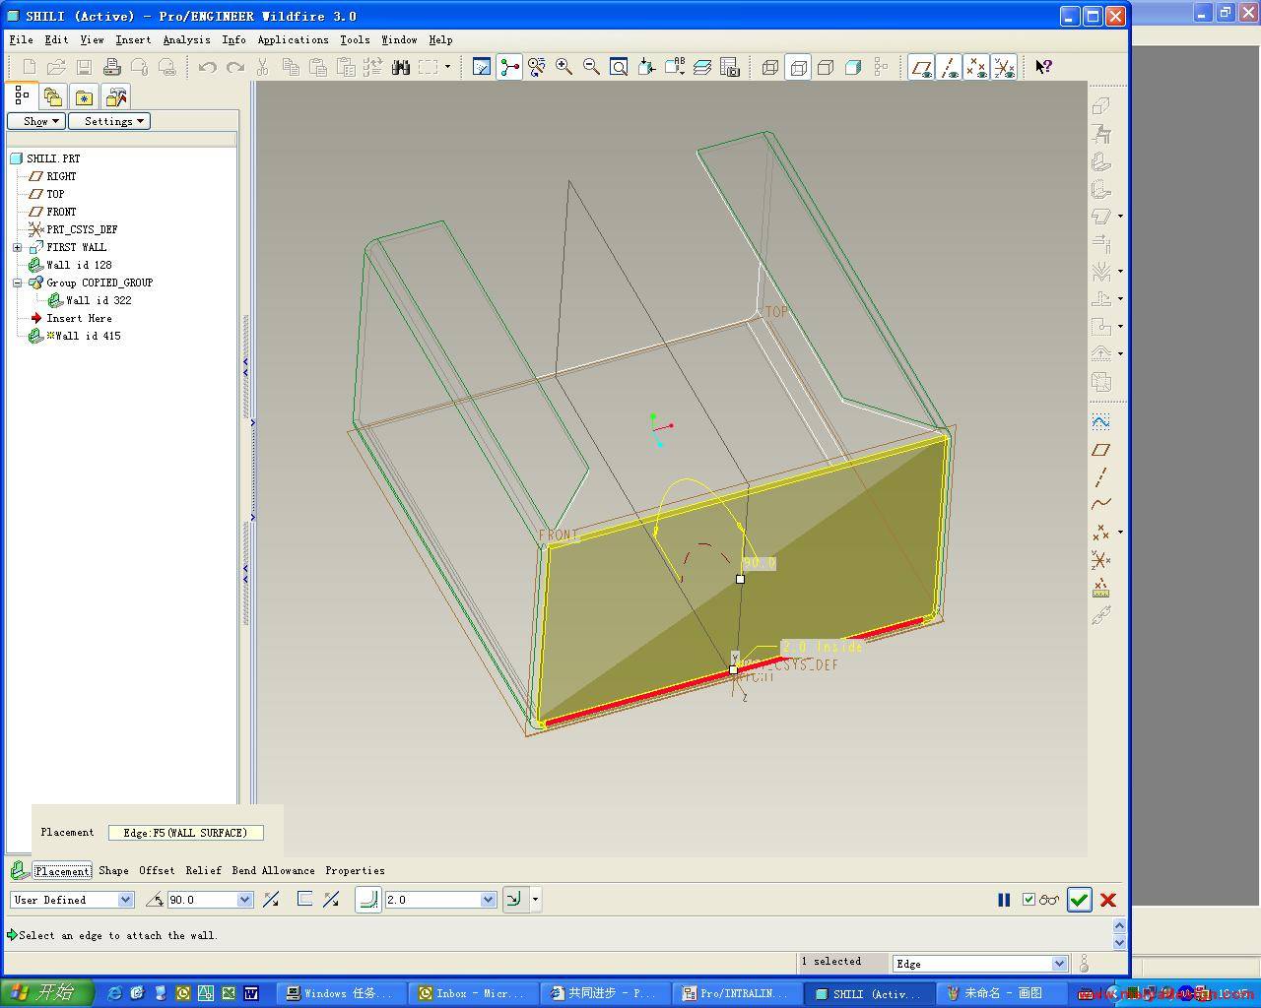
Task: Switch to Shading display mode
Action: pos(853,67)
